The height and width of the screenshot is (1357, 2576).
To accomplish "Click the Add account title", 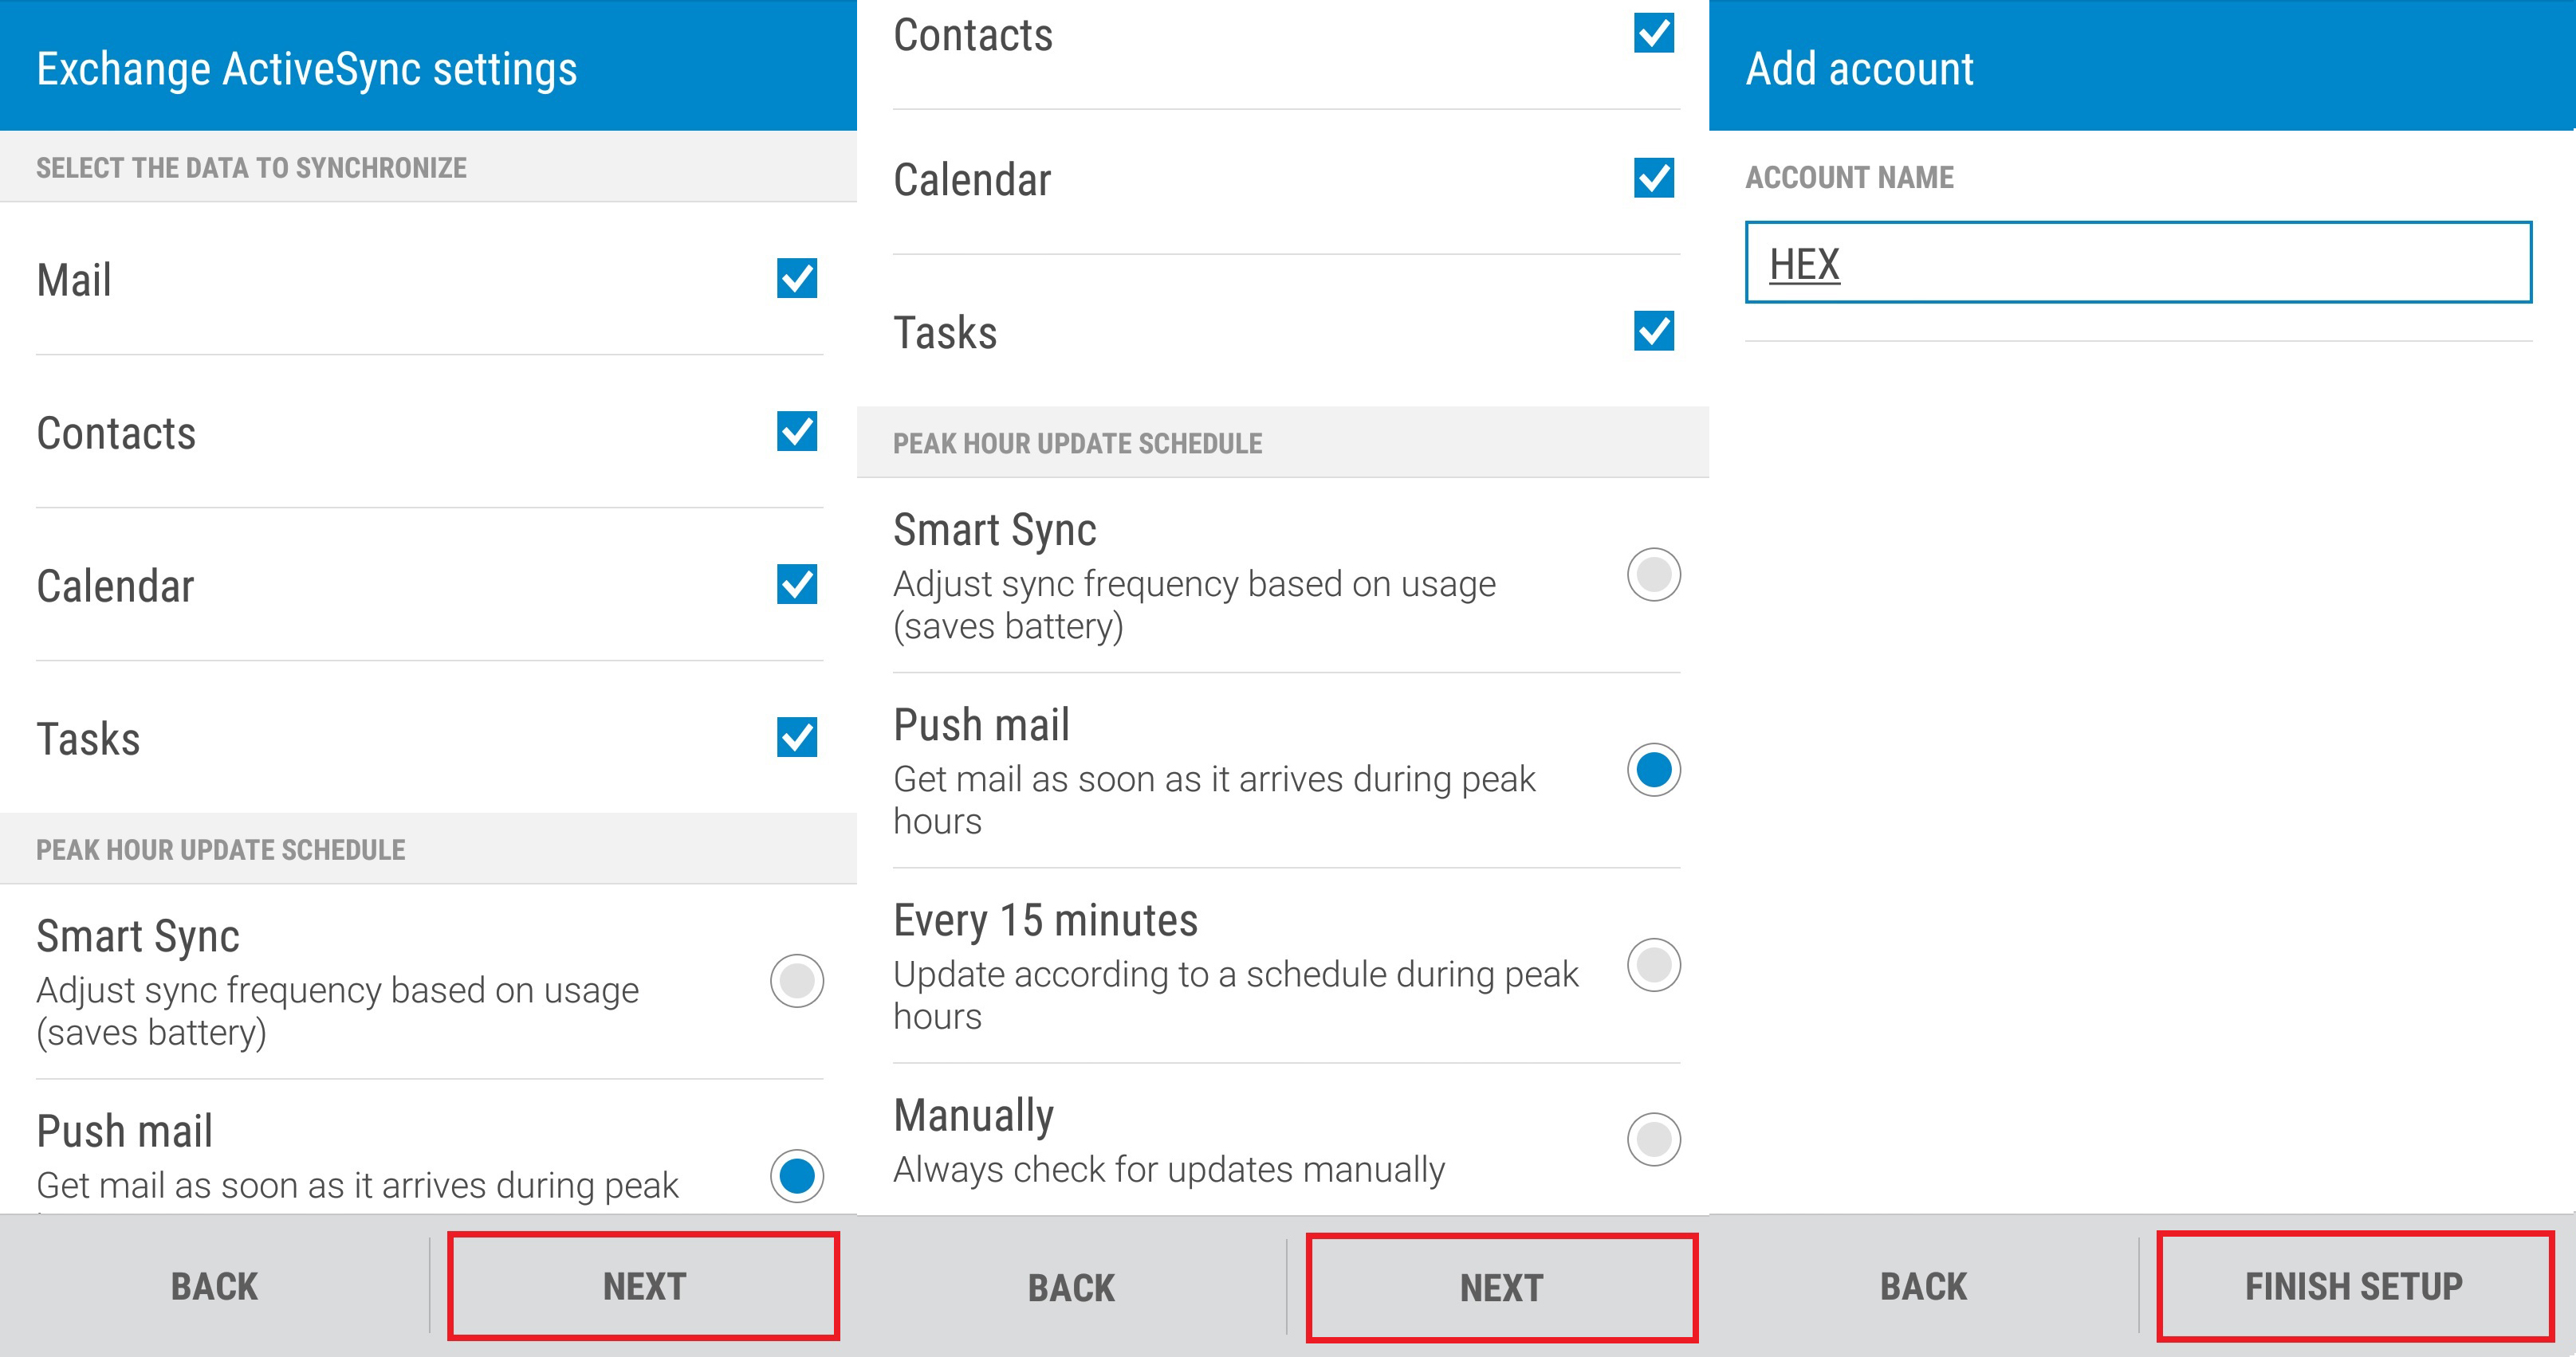I will click(1859, 69).
